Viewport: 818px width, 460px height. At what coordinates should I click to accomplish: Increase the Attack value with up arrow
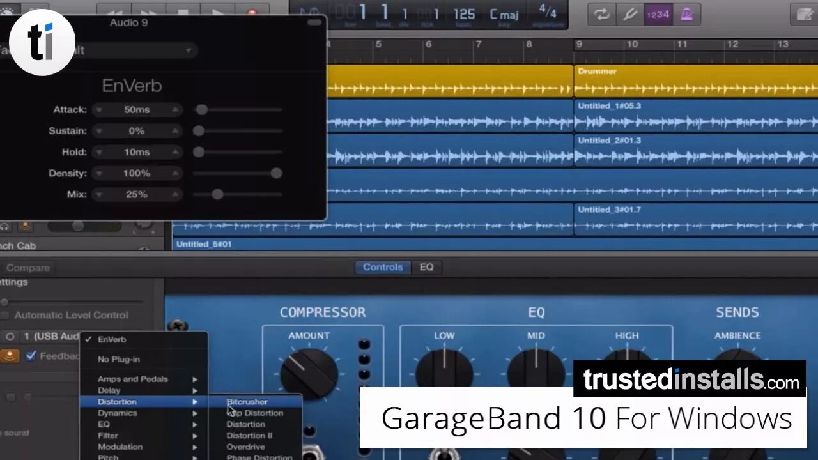pyautogui.click(x=175, y=110)
